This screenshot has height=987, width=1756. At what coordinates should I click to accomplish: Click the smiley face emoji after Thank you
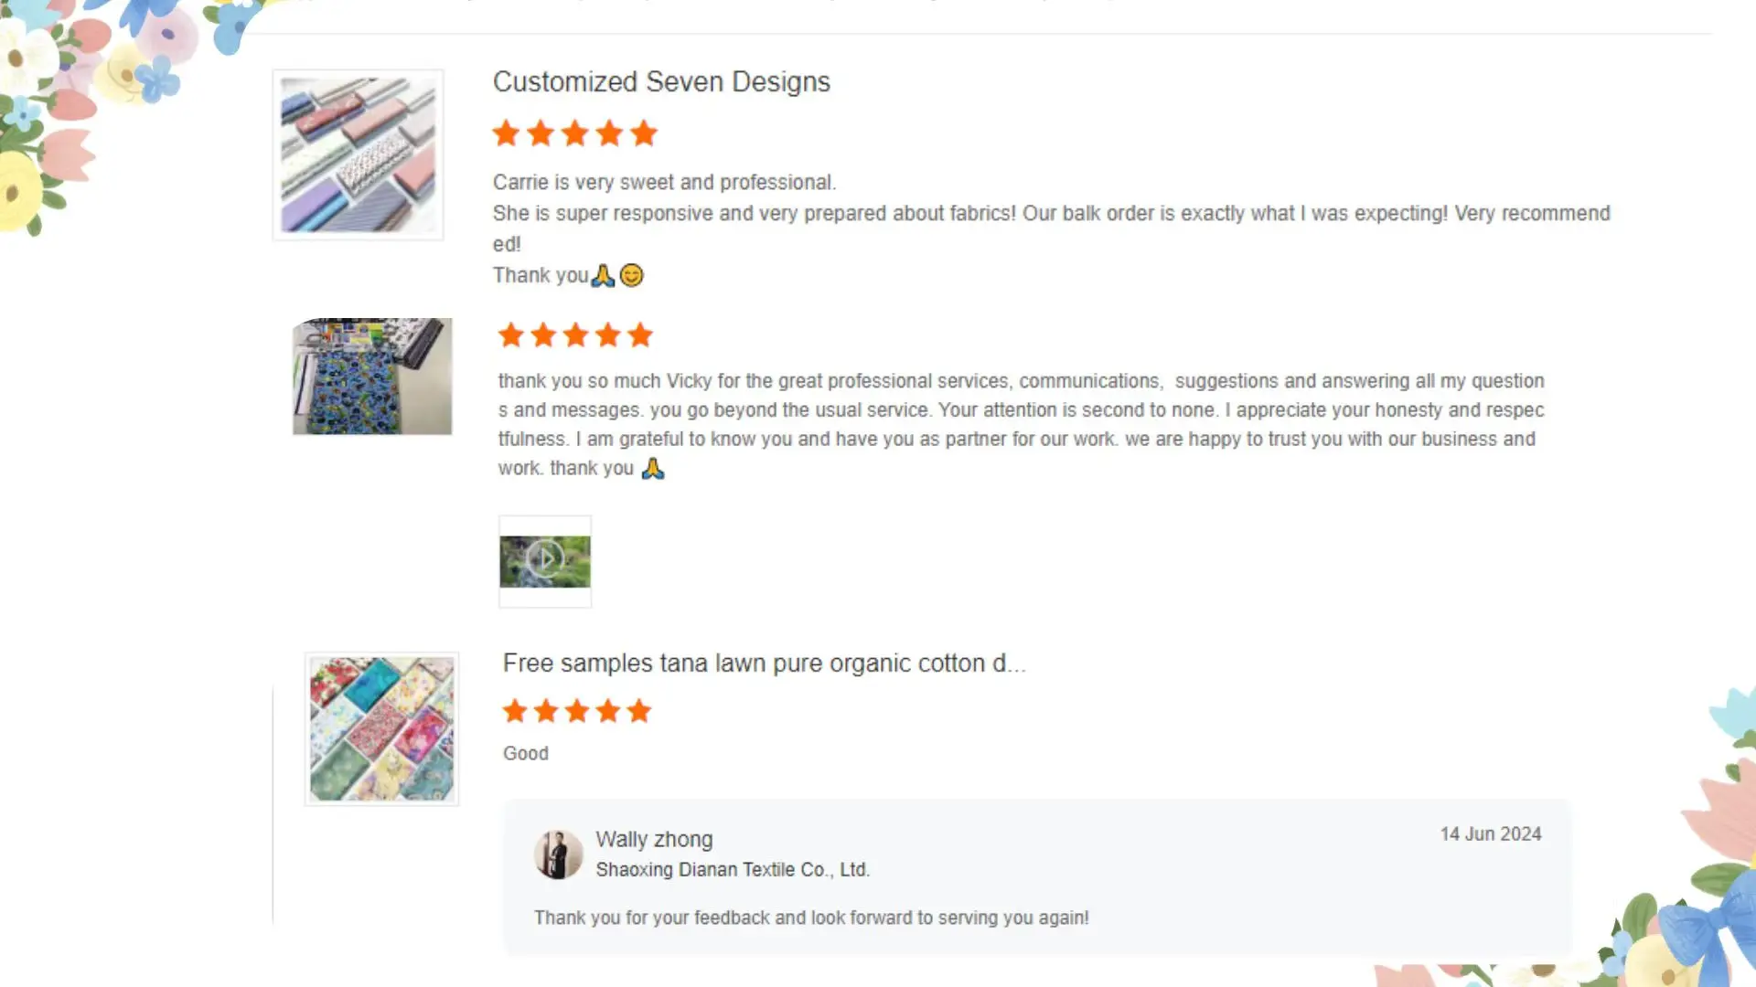(x=632, y=275)
